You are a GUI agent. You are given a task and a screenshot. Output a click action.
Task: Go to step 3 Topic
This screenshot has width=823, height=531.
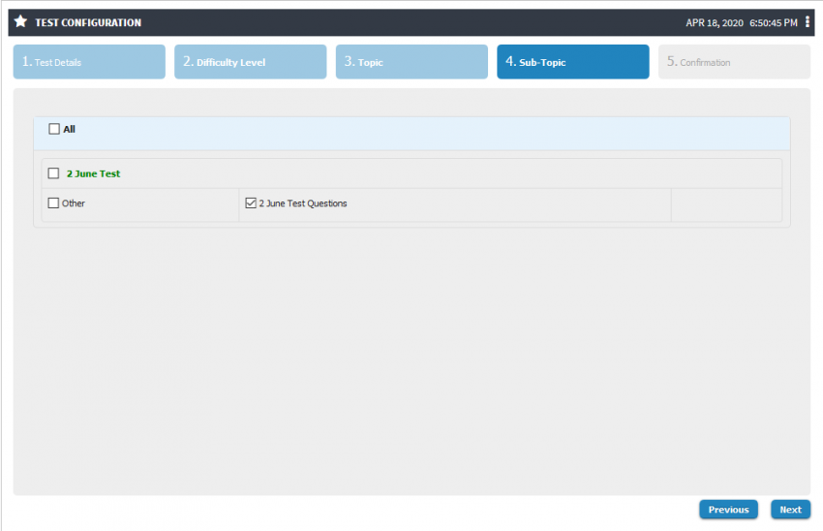[x=411, y=62]
